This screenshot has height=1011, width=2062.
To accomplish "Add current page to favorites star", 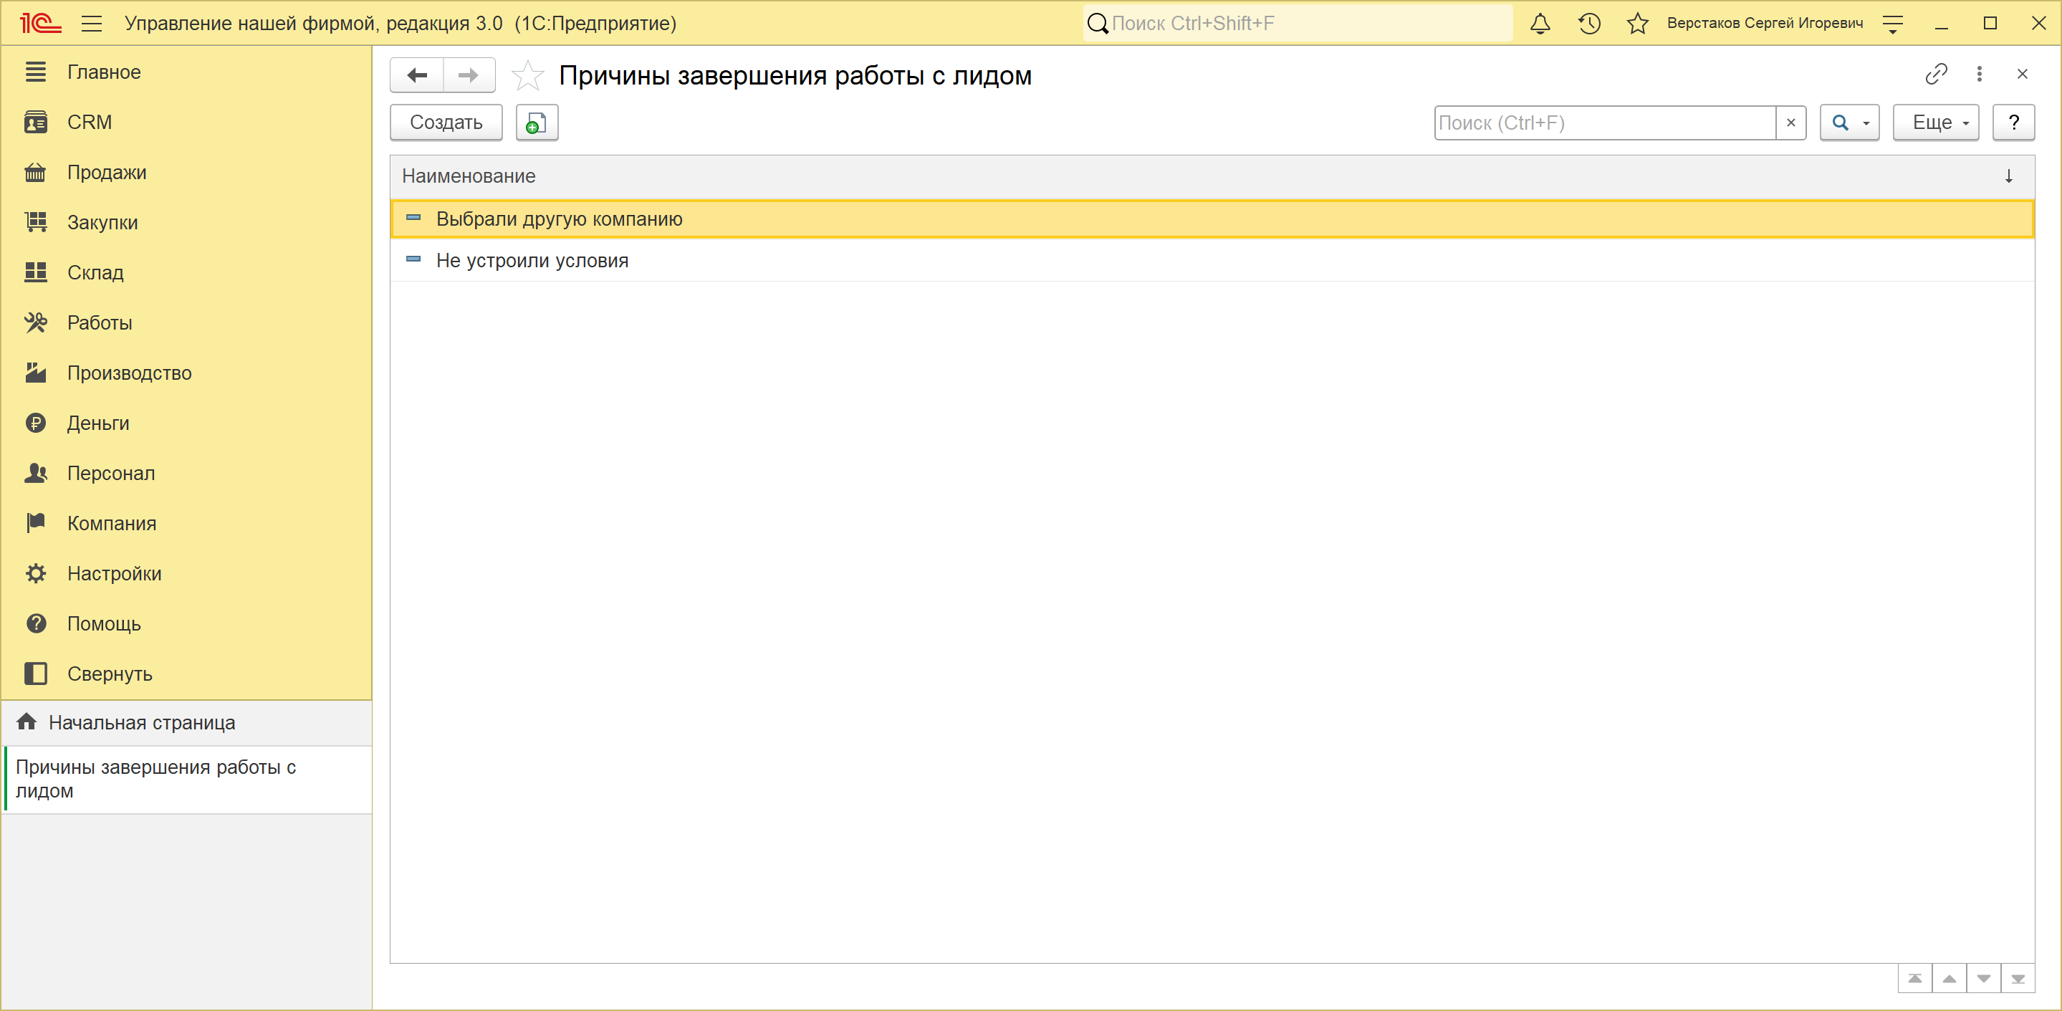I will coord(527,75).
